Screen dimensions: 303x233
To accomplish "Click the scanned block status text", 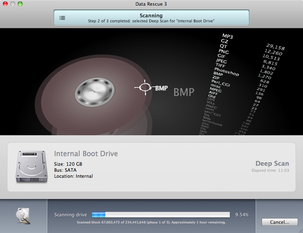I will pos(151,223).
